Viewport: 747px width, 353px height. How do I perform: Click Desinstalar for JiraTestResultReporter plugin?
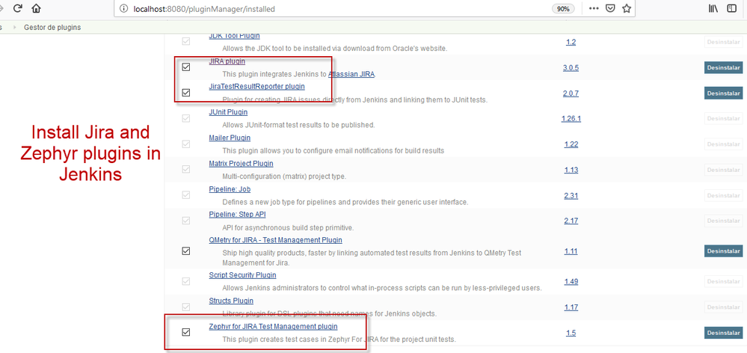tap(723, 93)
